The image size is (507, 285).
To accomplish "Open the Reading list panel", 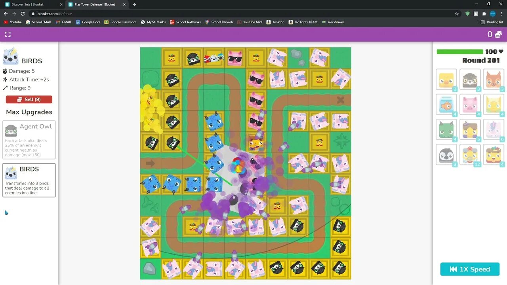I will [492, 22].
